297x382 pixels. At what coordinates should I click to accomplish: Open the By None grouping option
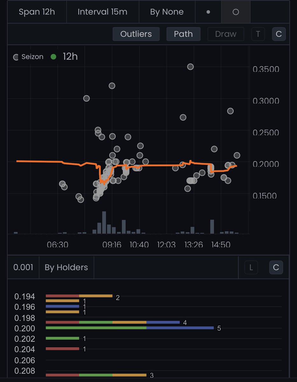click(167, 12)
